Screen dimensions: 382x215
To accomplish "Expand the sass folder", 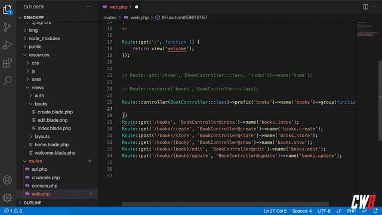I will tap(28, 79).
